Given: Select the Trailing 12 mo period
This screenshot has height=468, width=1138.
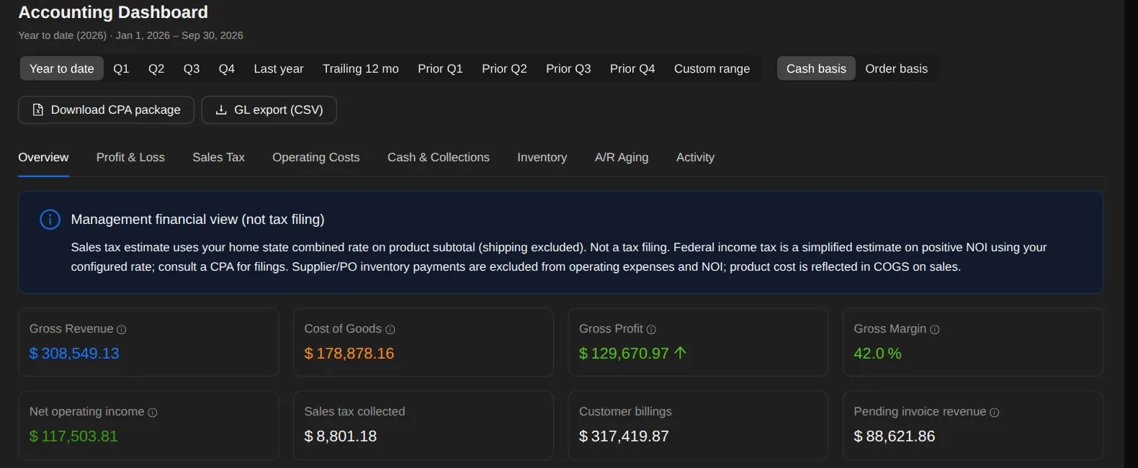Looking at the screenshot, I should pyautogui.click(x=361, y=68).
